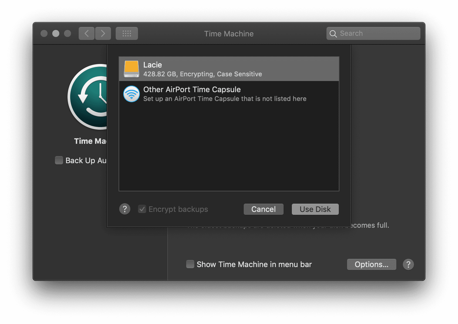The image size is (458, 324).
Task: Select the highlighted Lacie backup disk row
Action: (229, 69)
